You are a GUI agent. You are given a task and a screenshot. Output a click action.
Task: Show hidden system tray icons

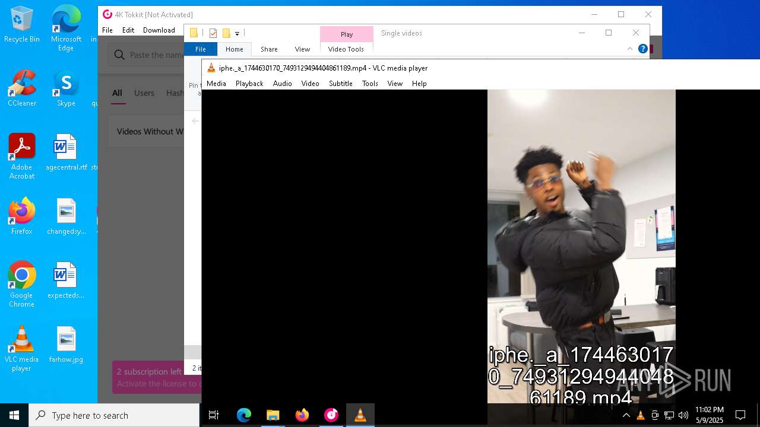click(626, 415)
